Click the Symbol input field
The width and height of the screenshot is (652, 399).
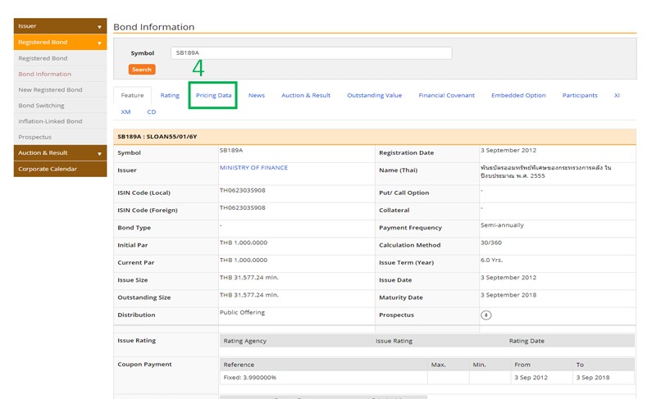pos(312,53)
